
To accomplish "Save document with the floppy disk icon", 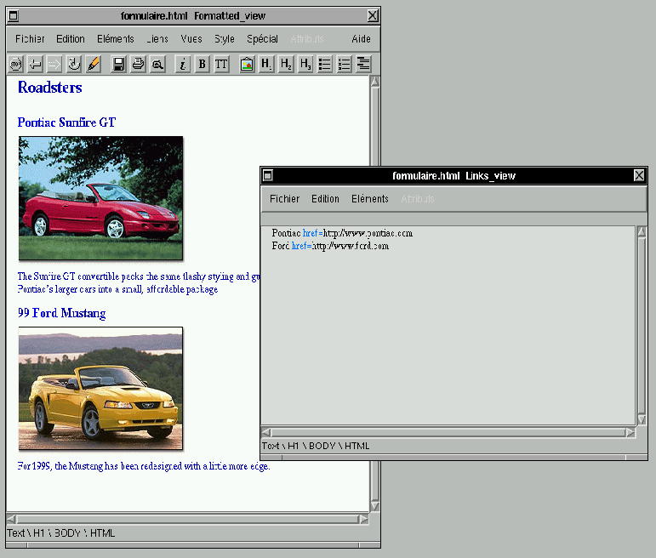I will [119, 64].
